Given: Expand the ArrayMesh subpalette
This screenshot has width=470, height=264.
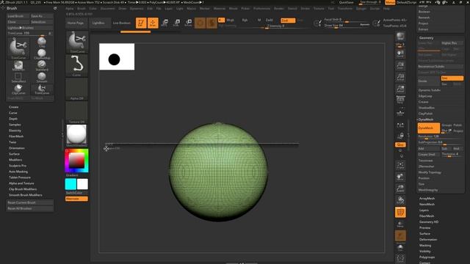Looking at the screenshot, I should click(427, 199).
